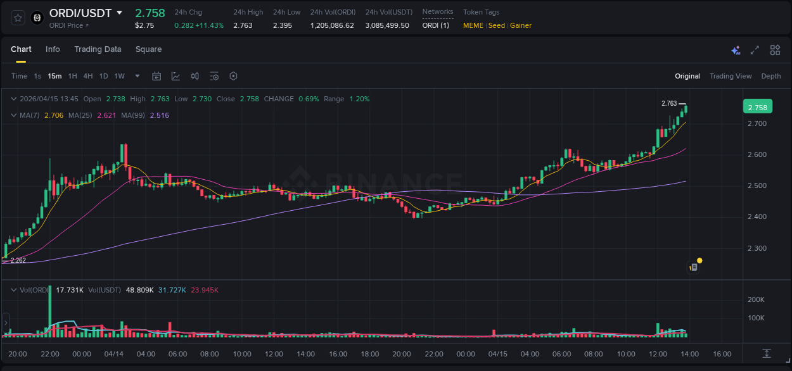Collapse the MA indicators row chevron
The image size is (792, 371).
point(13,115)
